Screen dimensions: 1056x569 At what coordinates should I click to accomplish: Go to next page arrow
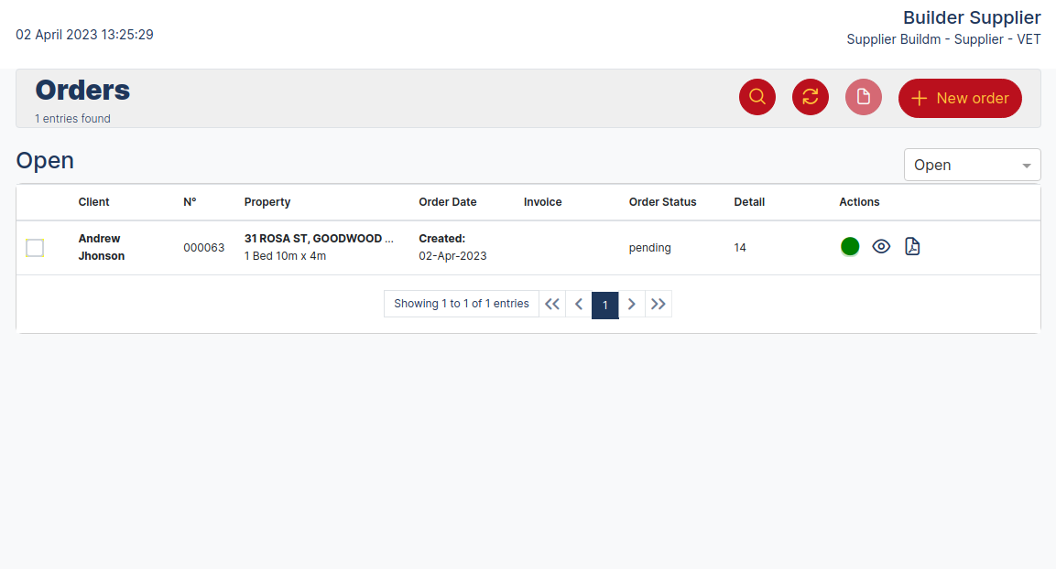pyautogui.click(x=632, y=305)
